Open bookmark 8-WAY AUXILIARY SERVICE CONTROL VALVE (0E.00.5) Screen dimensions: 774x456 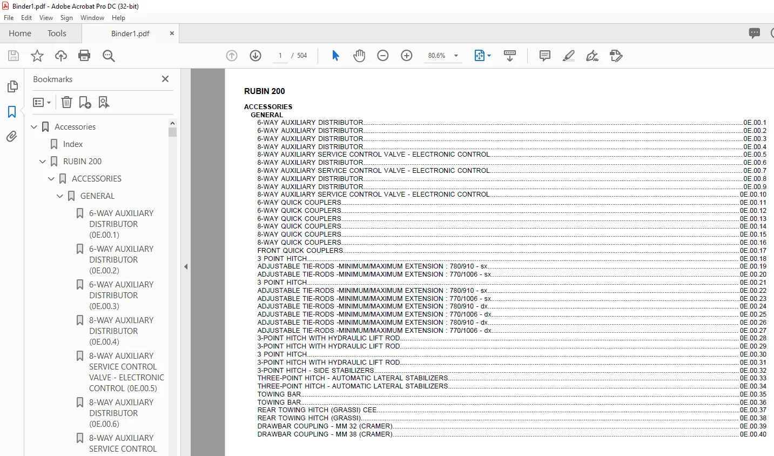(x=126, y=372)
